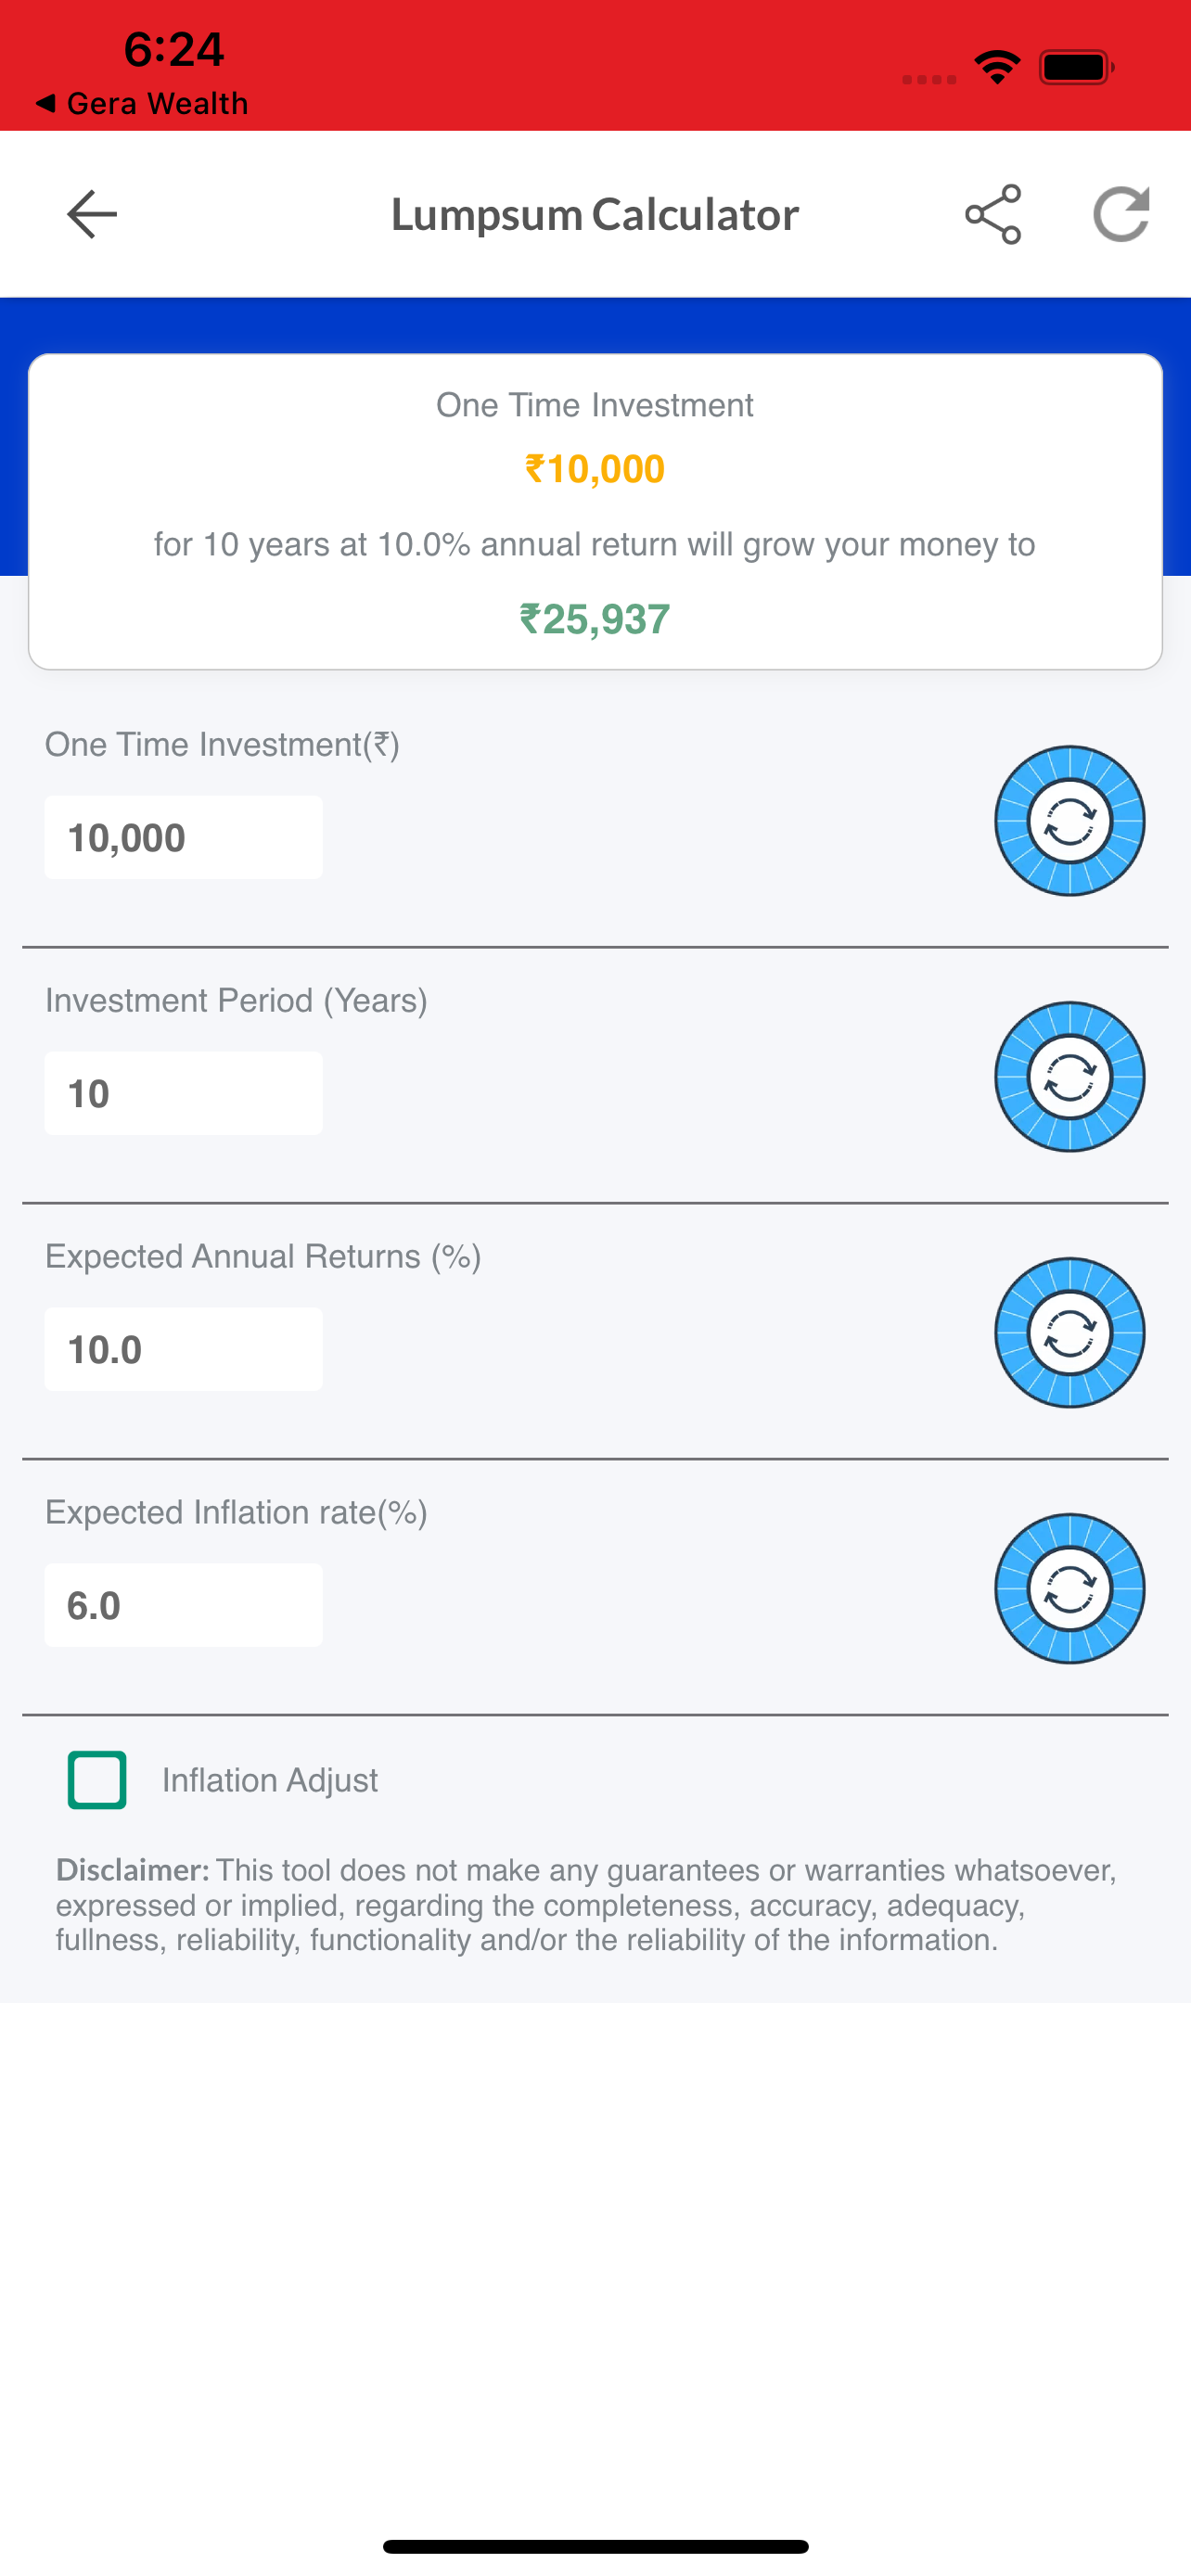Tap the Inflation Adjust label

pyautogui.click(x=270, y=1780)
